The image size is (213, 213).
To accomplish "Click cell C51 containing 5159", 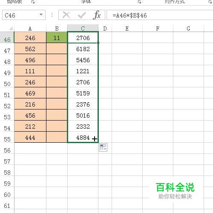I will click(83, 93).
